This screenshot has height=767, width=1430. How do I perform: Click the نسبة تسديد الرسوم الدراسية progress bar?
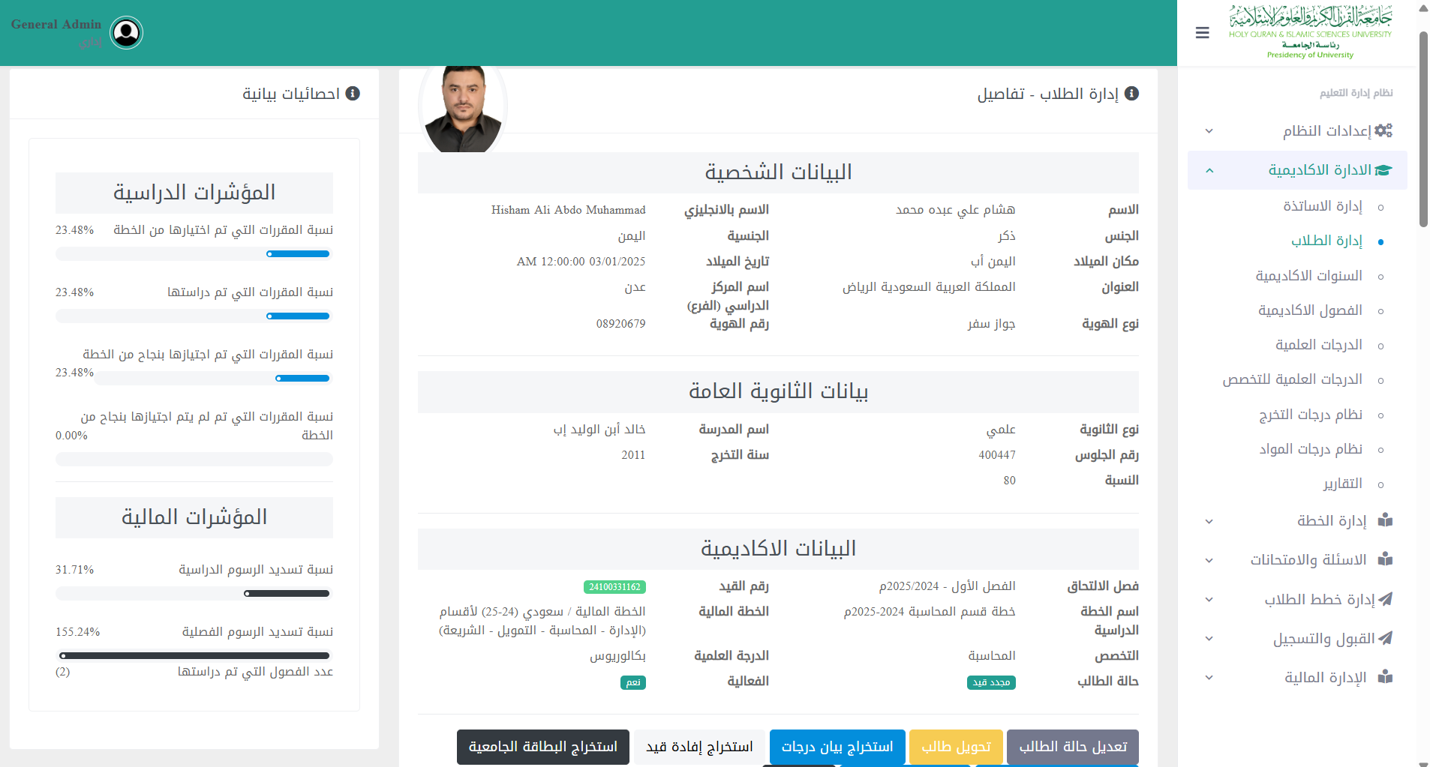click(x=194, y=593)
